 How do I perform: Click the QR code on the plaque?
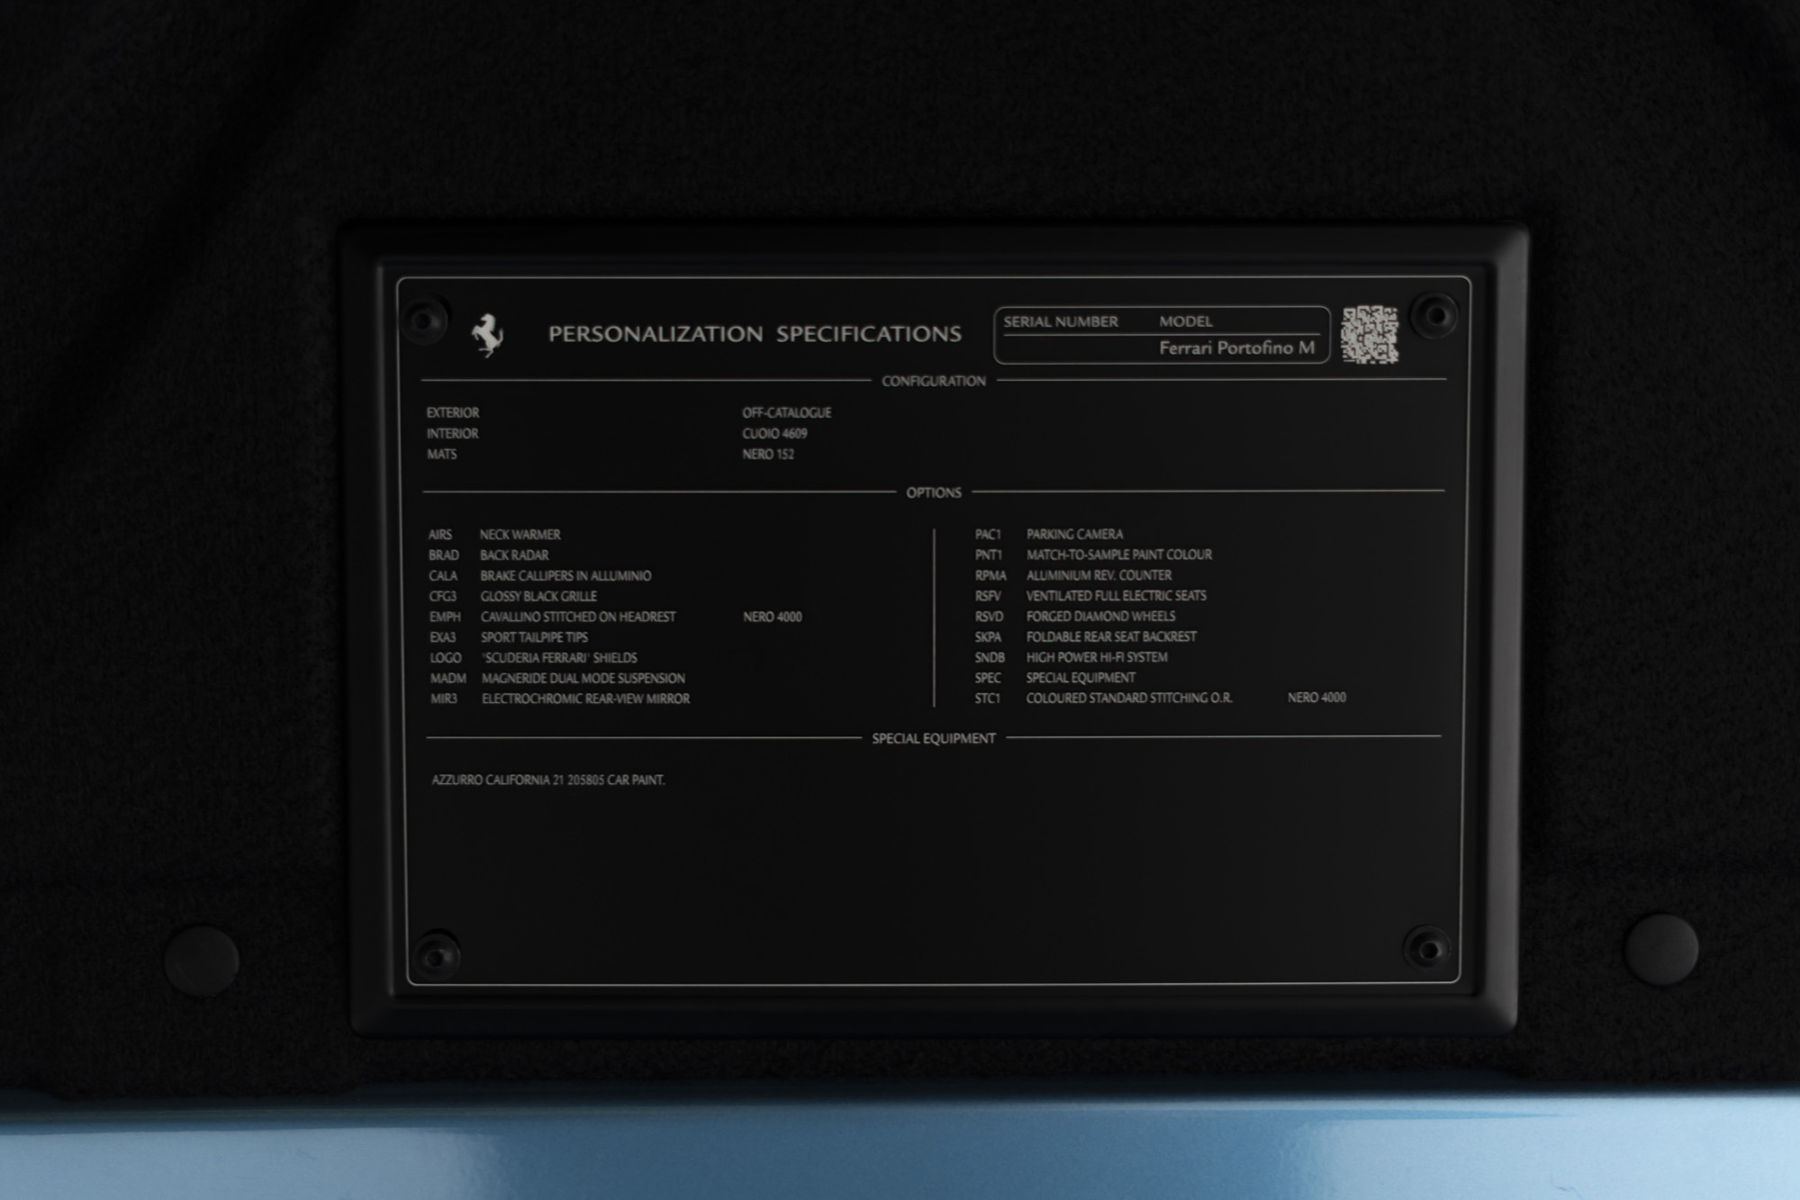point(1370,335)
